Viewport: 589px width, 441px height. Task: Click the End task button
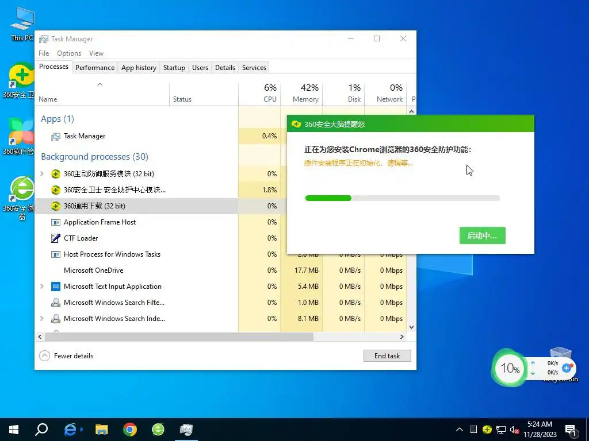pyautogui.click(x=387, y=356)
